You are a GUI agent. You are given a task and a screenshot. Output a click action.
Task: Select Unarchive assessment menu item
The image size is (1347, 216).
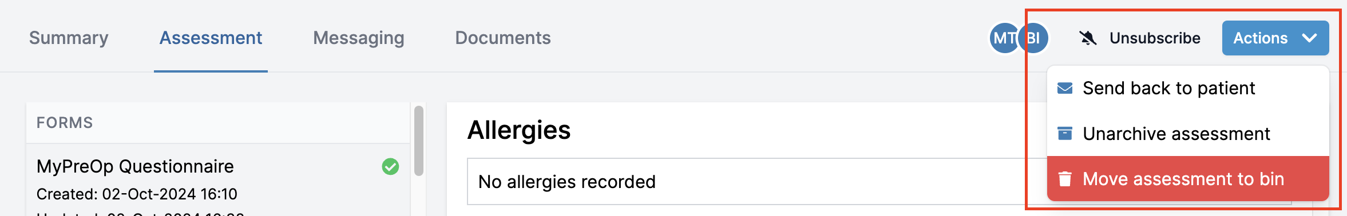(1188, 134)
